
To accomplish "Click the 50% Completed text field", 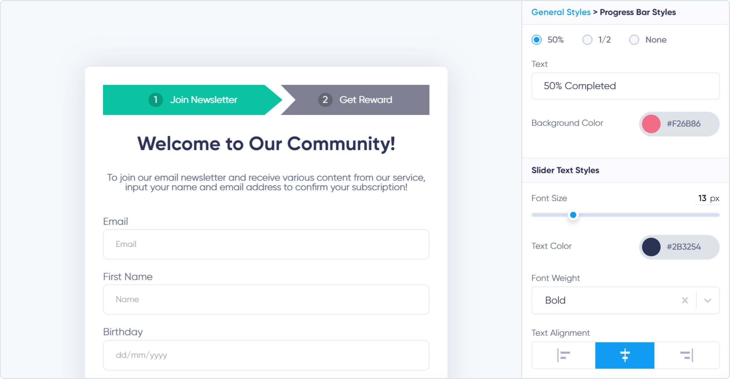I will pos(625,86).
